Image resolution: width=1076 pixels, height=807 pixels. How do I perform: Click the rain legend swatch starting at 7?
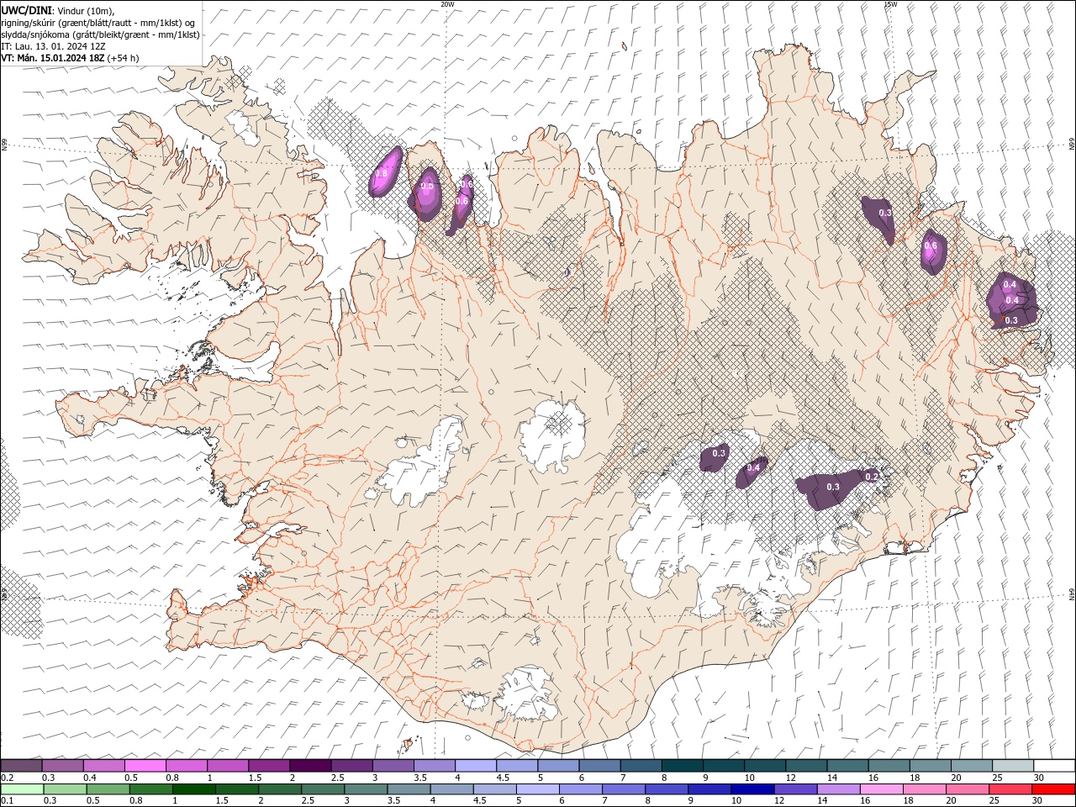(623, 789)
